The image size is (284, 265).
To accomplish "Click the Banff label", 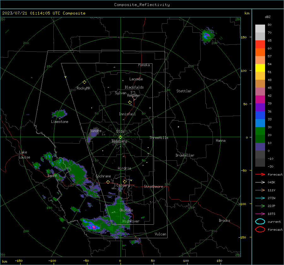I will coord(52,176).
